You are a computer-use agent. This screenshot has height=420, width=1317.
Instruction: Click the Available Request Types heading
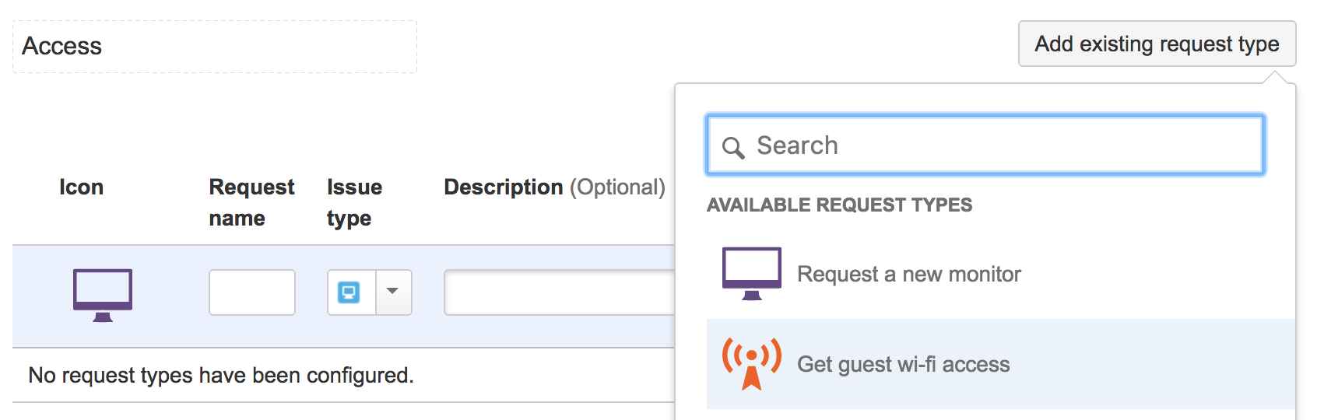pyautogui.click(x=839, y=205)
